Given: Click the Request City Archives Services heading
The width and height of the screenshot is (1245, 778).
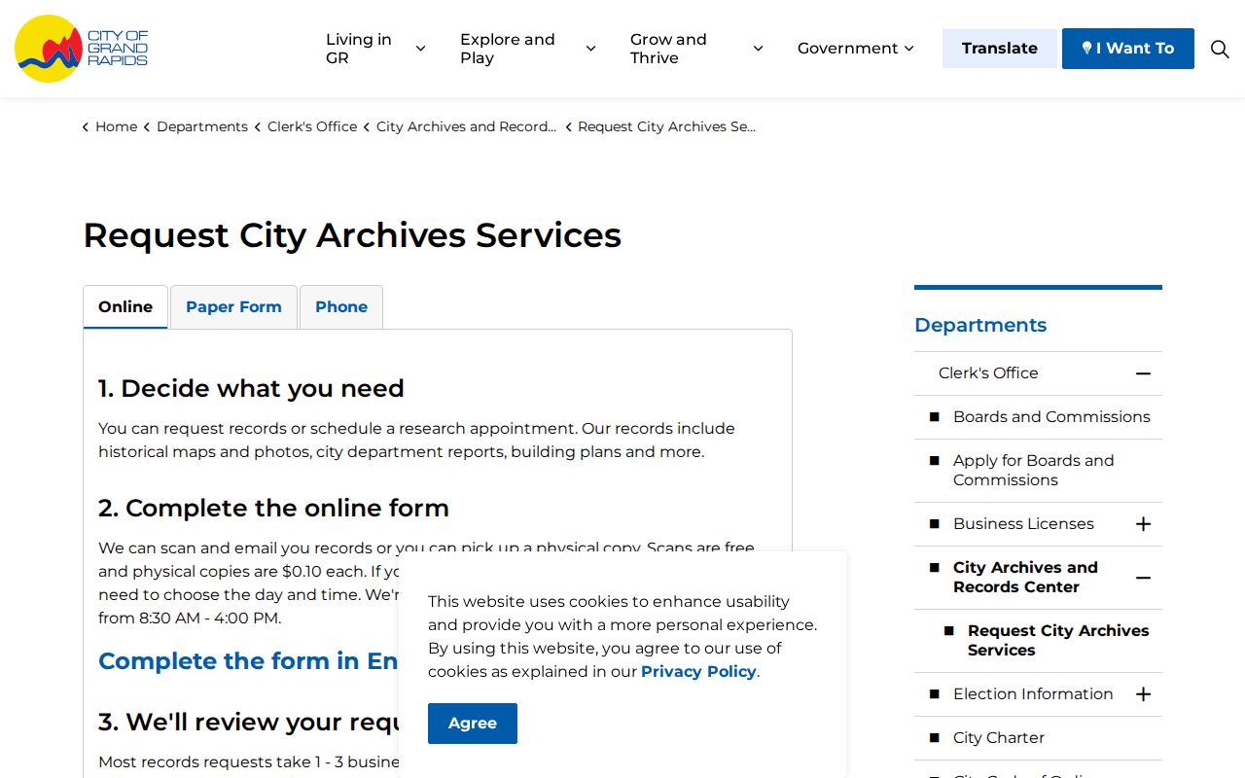Looking at the screenshot, I should 352,235.
